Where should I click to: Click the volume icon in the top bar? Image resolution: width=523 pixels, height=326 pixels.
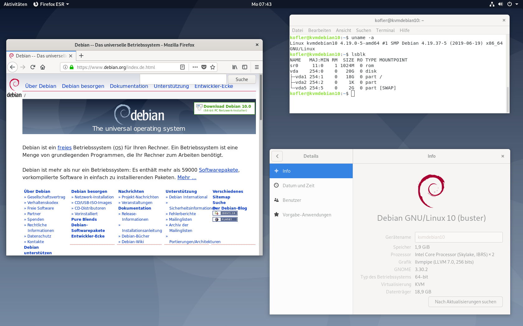pyautogui.click(x=501, y=4)
